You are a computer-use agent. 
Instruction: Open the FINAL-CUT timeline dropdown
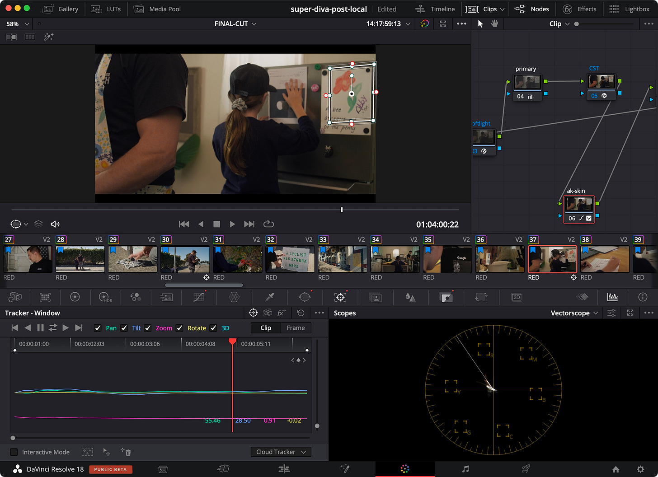(235, 24)
